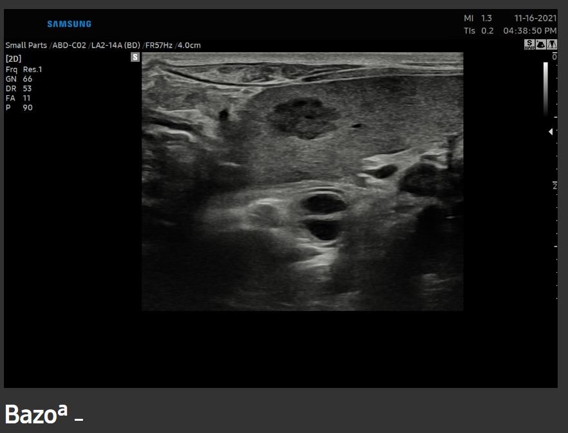568x433 pixels.
Task: Click the TIs 0.2 reading
Action: click(478, 31)
